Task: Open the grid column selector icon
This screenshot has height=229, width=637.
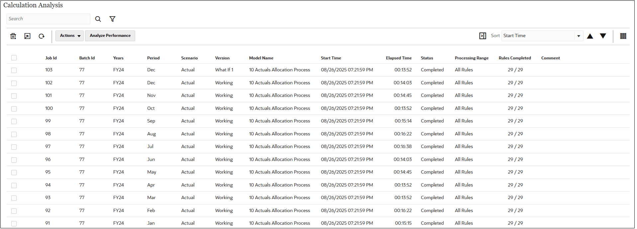Action: (623, 36)
